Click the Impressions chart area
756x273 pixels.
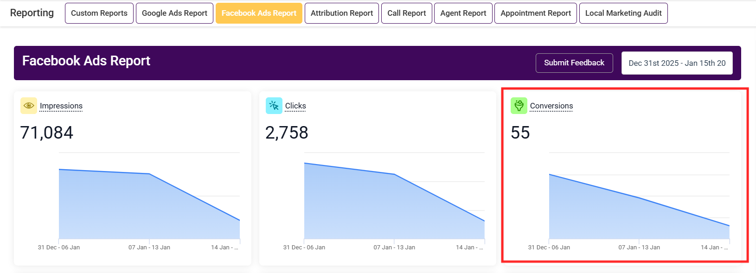coord(149,196)
